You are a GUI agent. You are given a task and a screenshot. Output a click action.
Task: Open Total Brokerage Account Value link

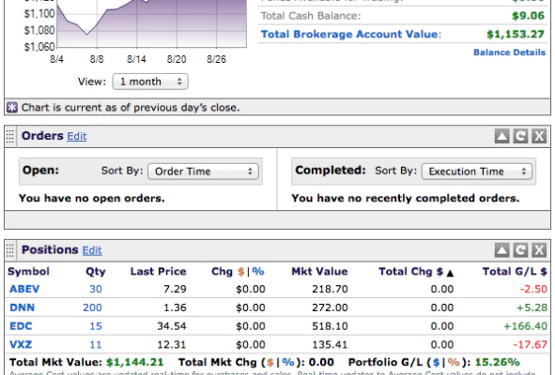pyautogui.click(x=349, y=35)
